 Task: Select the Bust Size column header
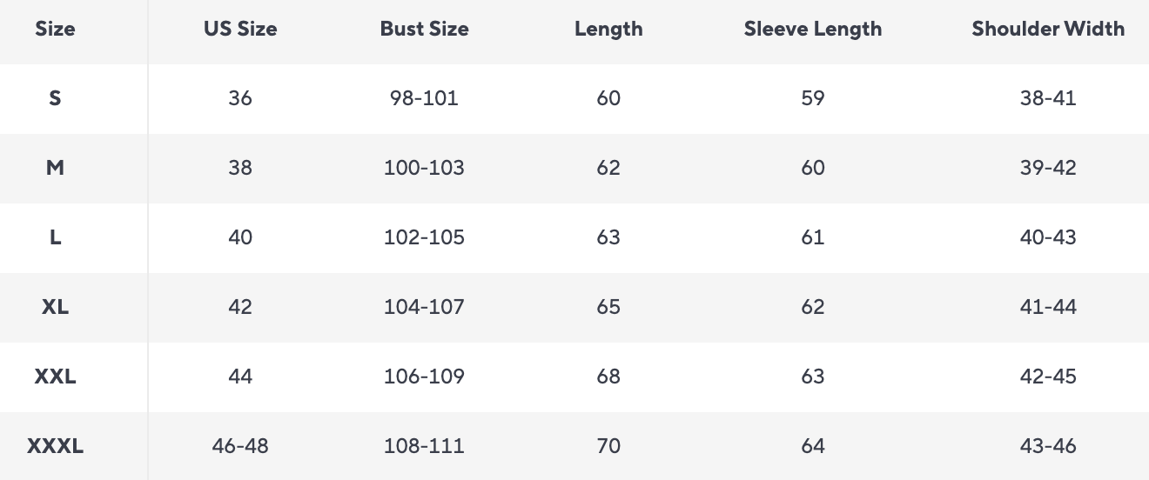pyautogui.click(x=424, y=29)
